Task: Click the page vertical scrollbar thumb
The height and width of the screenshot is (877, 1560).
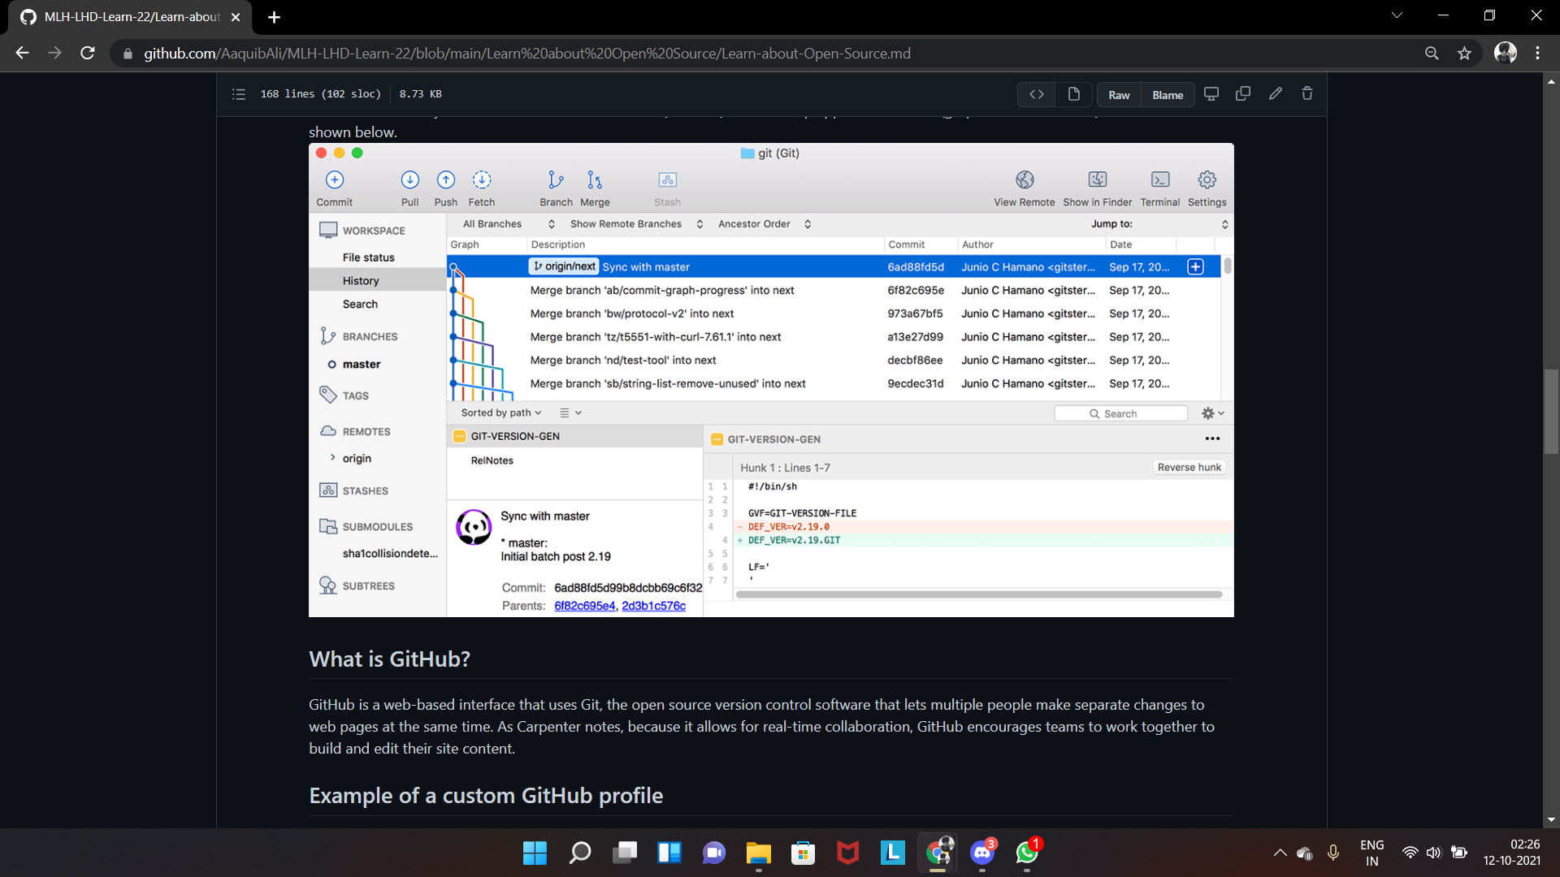Action: click(1551, 411)
